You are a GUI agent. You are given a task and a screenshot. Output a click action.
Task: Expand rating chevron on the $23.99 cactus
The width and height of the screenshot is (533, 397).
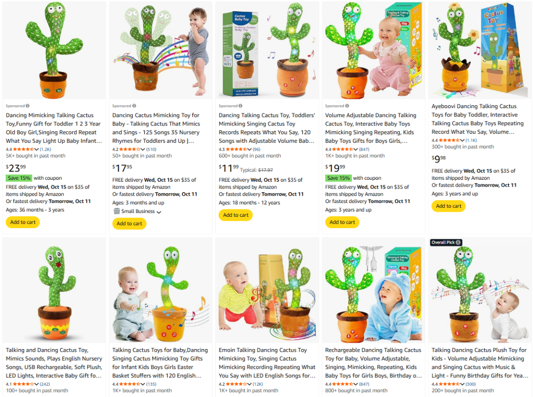click(37, 149)
